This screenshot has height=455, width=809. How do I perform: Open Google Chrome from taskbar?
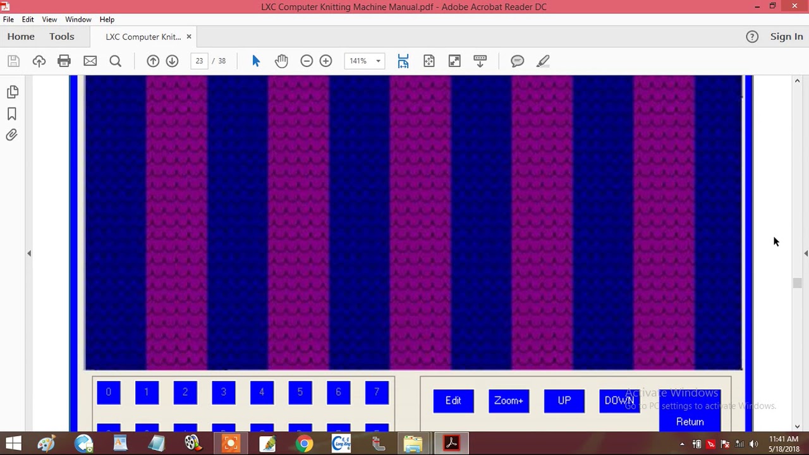(x=304, y=444)
